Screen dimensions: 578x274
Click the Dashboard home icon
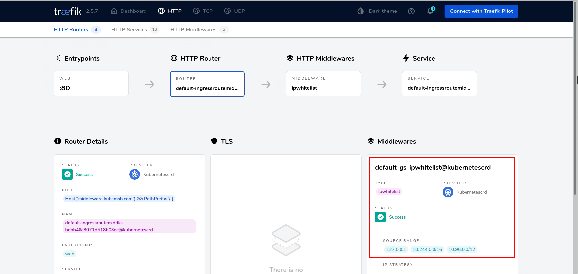tap(114, 11)
